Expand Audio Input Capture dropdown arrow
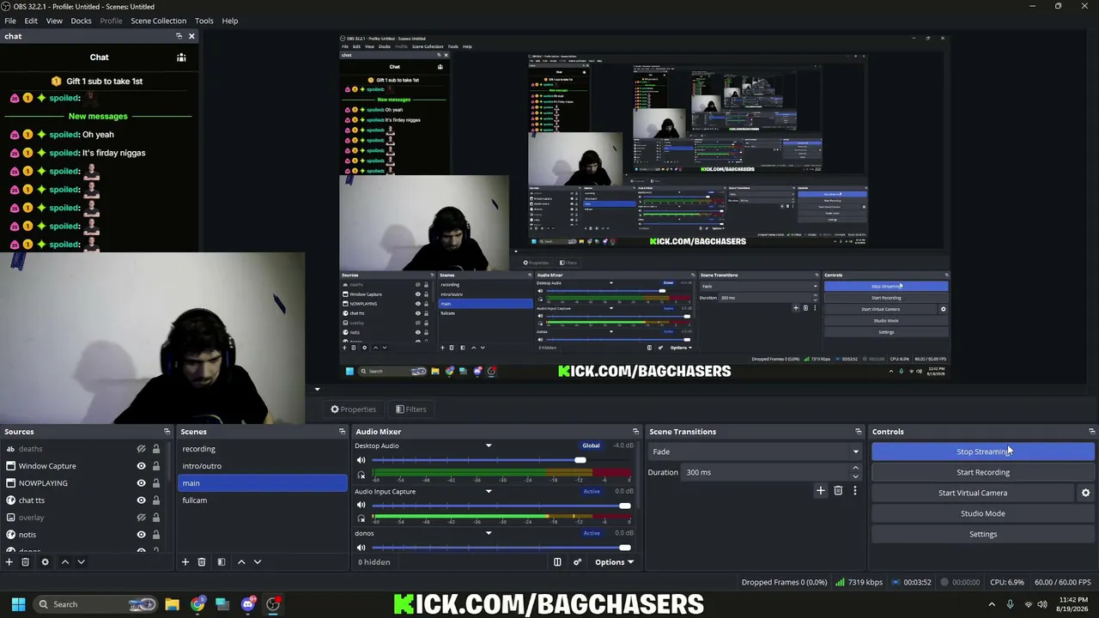Screen dimensions: 1099x618 tap(489, 492)
